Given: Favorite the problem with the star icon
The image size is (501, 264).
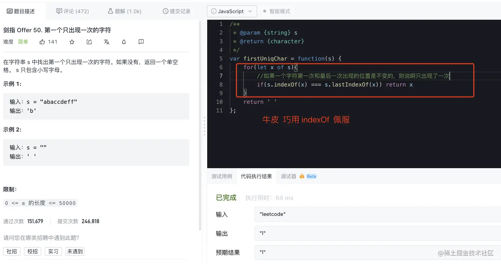Looking at the screenshot, I should [72, 42].
